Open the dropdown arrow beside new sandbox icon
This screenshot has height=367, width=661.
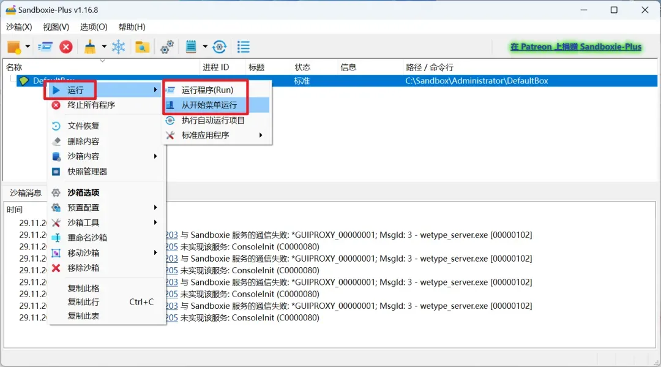pos(28,47)
